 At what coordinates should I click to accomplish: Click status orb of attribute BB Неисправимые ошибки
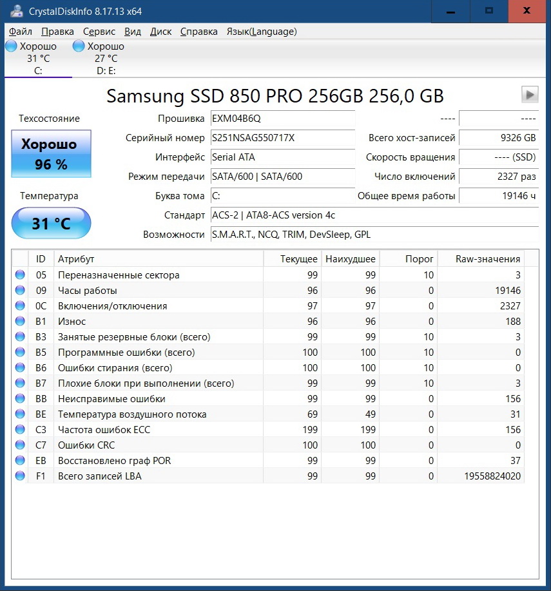(x=20, y=398)
